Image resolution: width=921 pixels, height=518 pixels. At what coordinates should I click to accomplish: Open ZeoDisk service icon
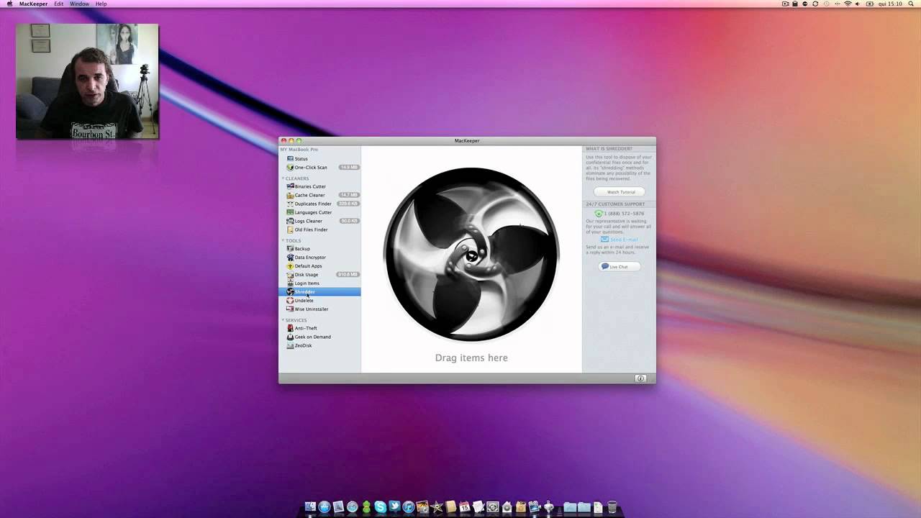point(290,345)
